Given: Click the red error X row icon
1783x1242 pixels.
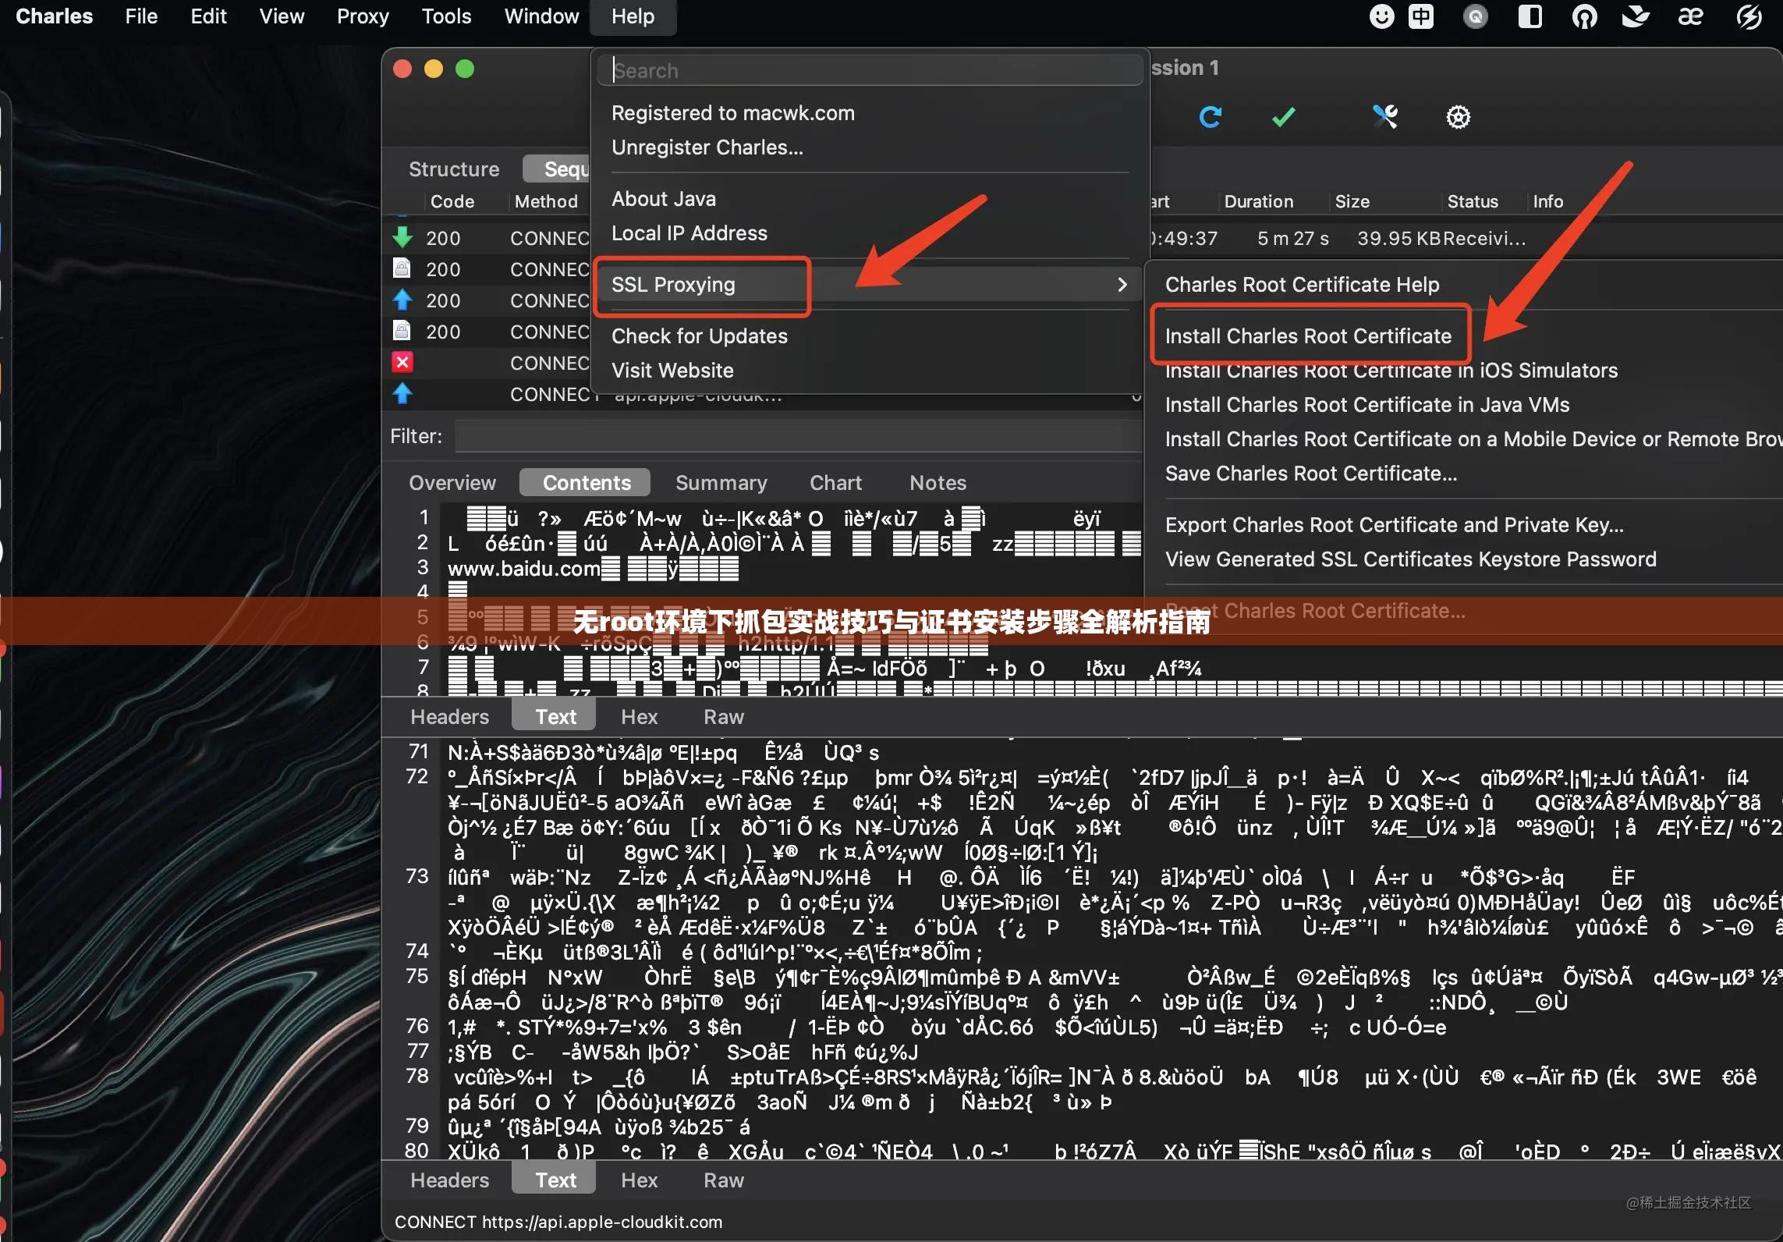Looking at the screenshot, I should coord(402,362).
